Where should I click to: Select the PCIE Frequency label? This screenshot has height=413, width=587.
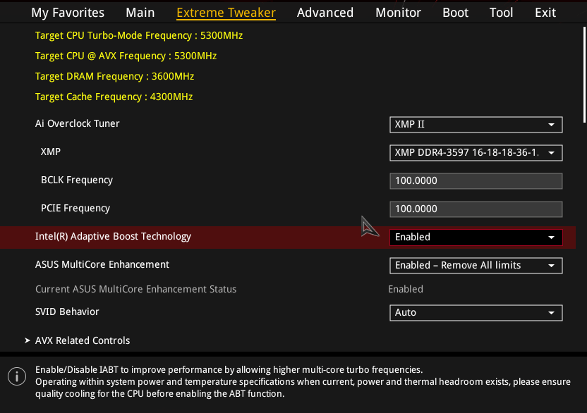pyautogui.click(x=75, y=208)
